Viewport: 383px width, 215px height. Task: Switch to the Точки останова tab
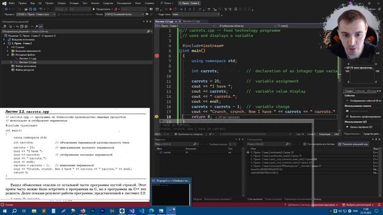273,199
